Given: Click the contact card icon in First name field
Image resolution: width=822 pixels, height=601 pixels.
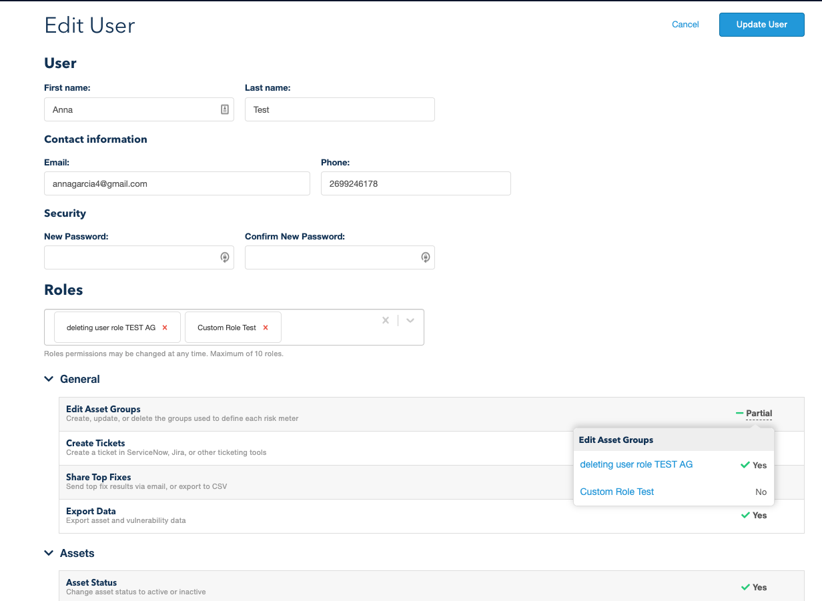Looking at the screenshot, I should point(225,109).
